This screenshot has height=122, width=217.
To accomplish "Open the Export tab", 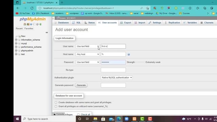I will pos(126,23).
